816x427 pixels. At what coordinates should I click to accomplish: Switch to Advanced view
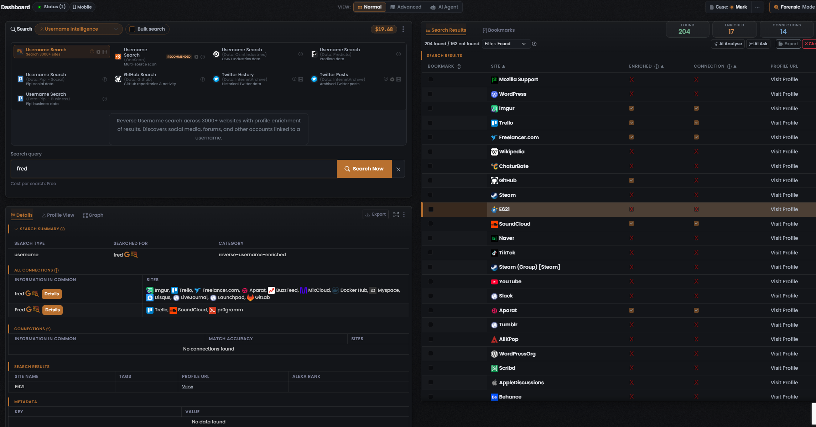[406, 7]
